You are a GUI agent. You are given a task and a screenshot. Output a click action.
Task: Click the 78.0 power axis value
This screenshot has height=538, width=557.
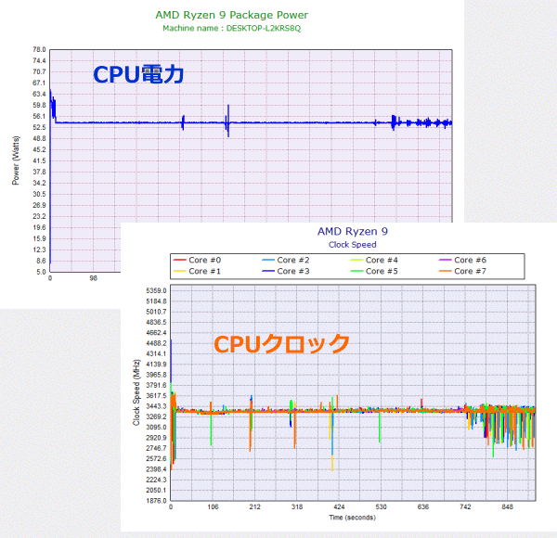(x=39, y=50)
